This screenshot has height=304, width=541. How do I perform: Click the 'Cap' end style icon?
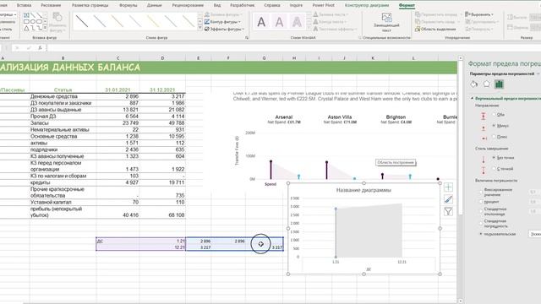click(x=484, y=171)
